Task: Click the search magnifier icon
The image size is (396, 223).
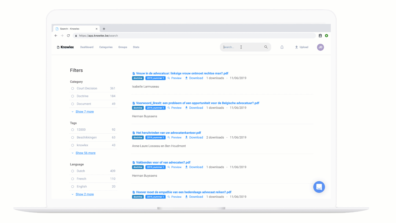Action: pos(266,47)
